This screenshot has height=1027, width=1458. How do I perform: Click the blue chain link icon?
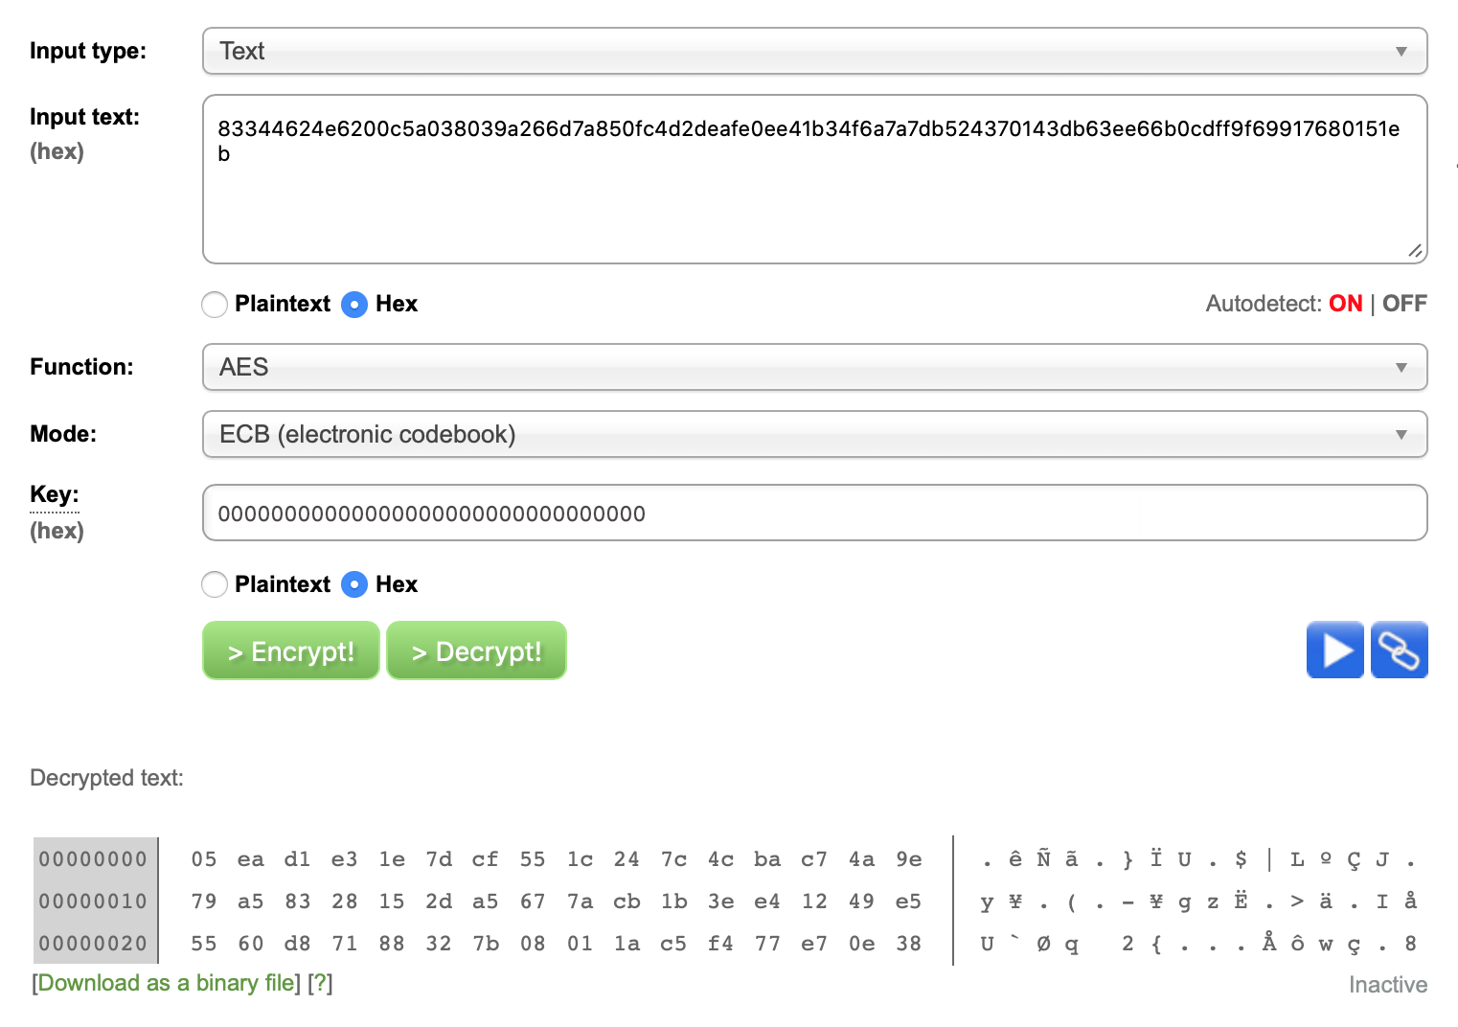pyautogui.click(x=1399, y=650)
